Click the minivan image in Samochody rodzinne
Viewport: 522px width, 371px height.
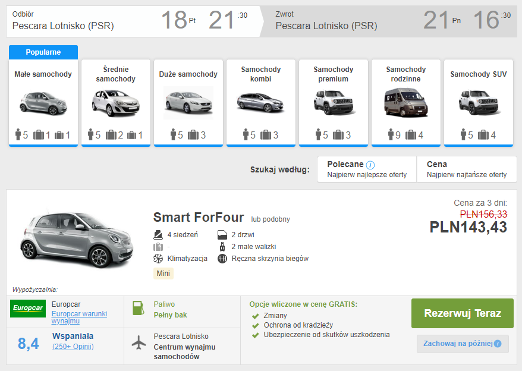406,103
